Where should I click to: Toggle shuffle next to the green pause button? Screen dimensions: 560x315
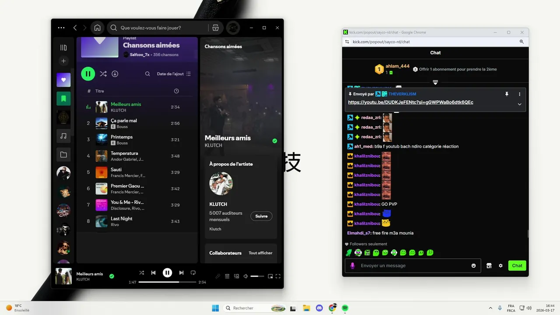click(x=103, y=74)
